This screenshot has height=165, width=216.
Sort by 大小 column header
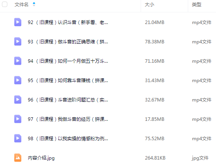click(150, 5)
